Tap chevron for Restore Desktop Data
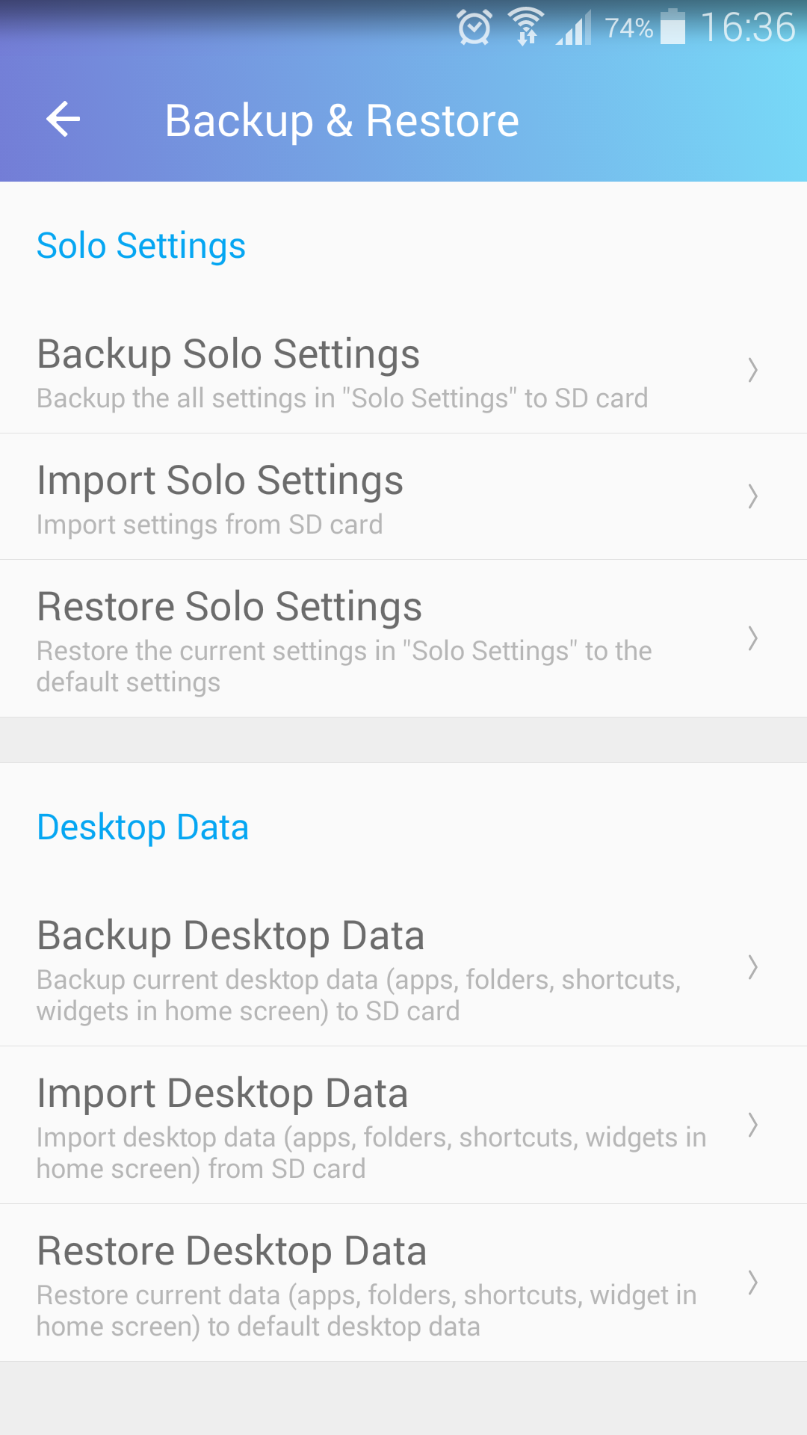This screenshot has width=807, height=1435. (752, 1283)
